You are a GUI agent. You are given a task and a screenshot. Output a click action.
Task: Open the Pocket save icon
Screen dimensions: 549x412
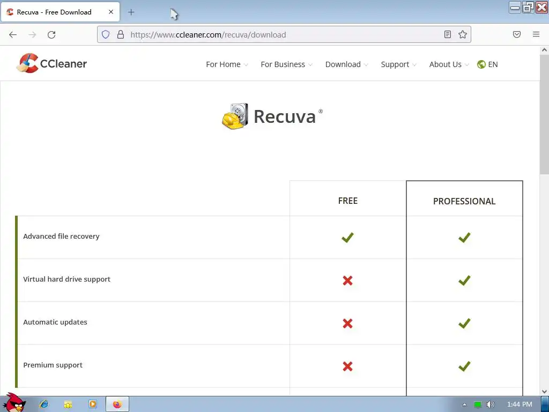click(517, 34)
